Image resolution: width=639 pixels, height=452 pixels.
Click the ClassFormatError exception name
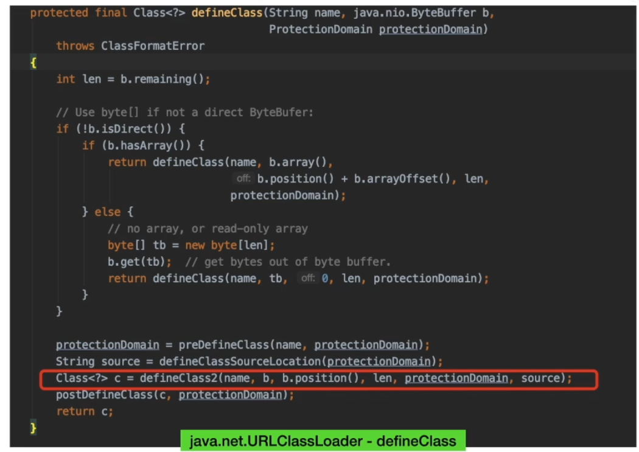coord(153,46)
